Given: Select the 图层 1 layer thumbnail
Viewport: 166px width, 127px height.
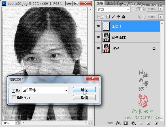Looking at the screenshot, I should 106,26.
